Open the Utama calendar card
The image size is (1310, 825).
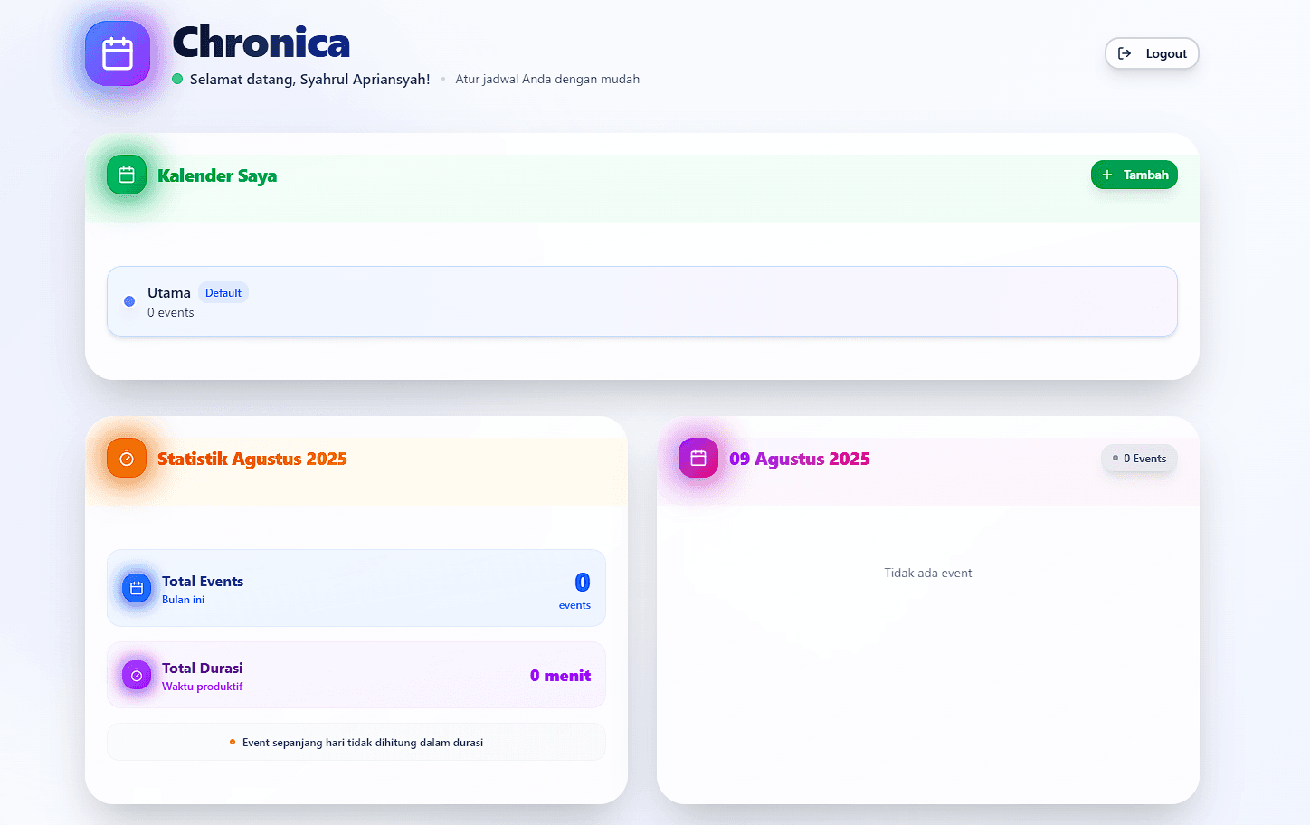coord(642,301)
